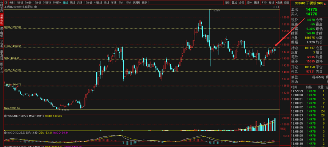Click the 叠加 overlay button
Image resolution: width=328 pixels, height=147 pixels.
[234, 3]
